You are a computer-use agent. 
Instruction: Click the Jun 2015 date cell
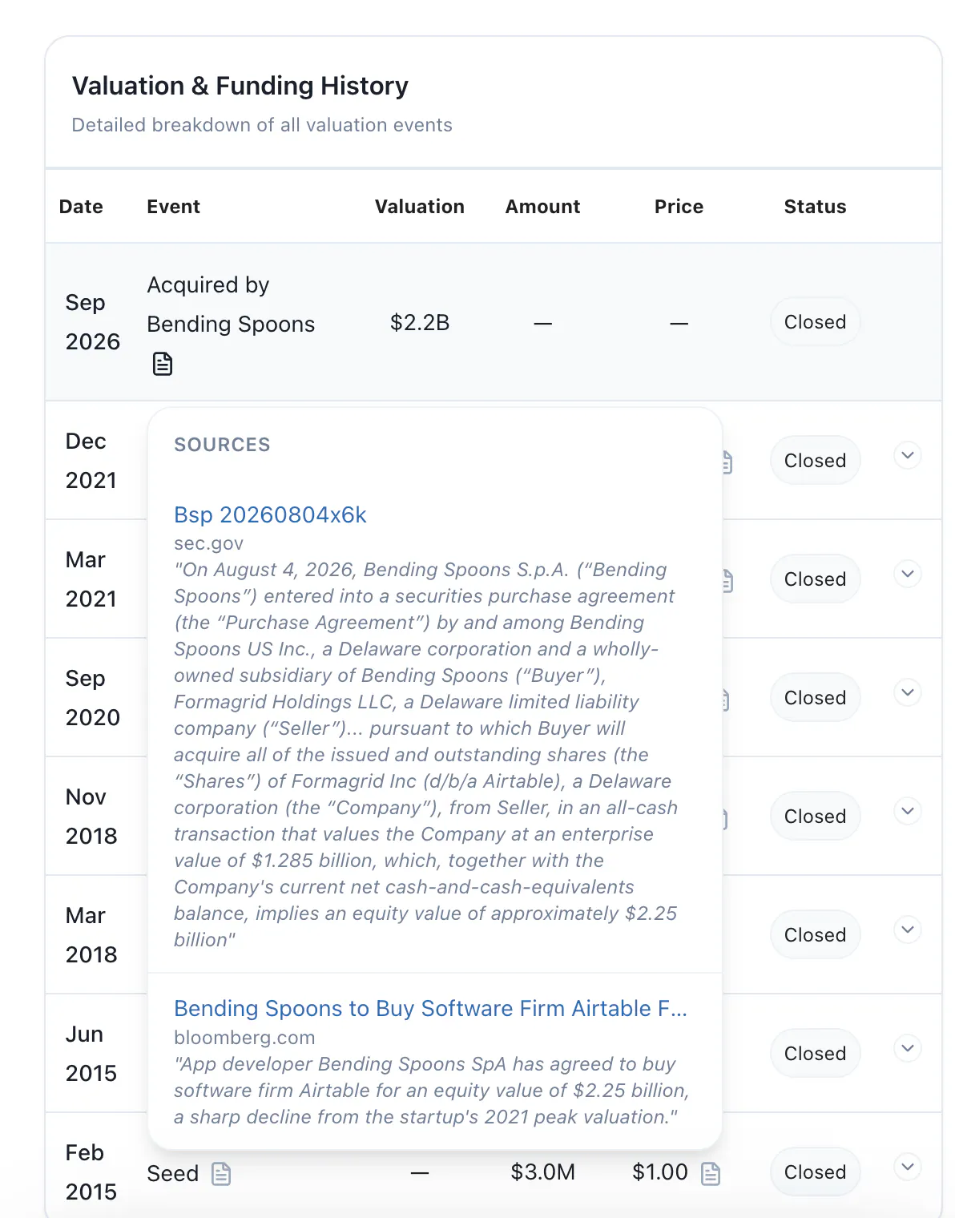tap(91, 1054)
